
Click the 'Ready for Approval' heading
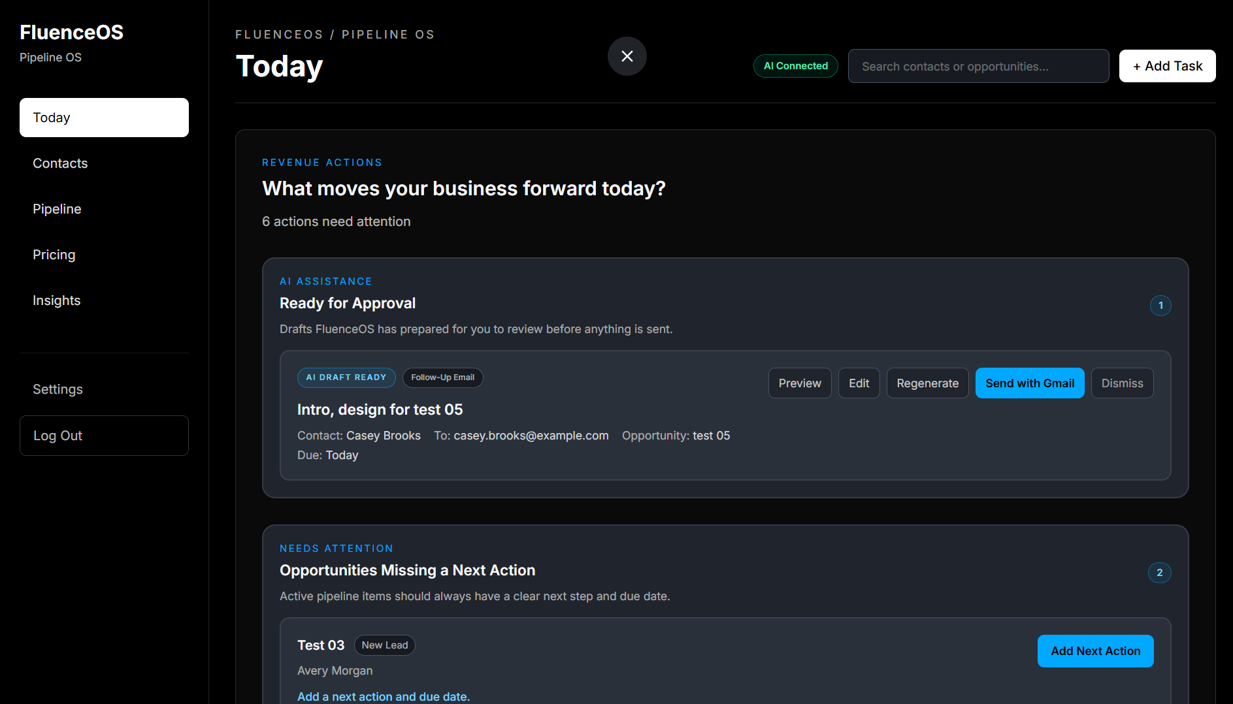347,303
